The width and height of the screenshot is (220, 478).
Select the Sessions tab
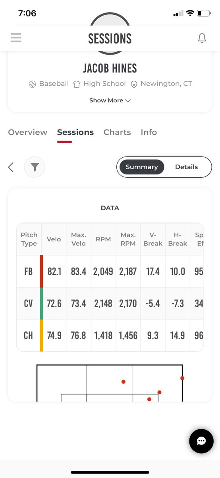tap(75, 132)
